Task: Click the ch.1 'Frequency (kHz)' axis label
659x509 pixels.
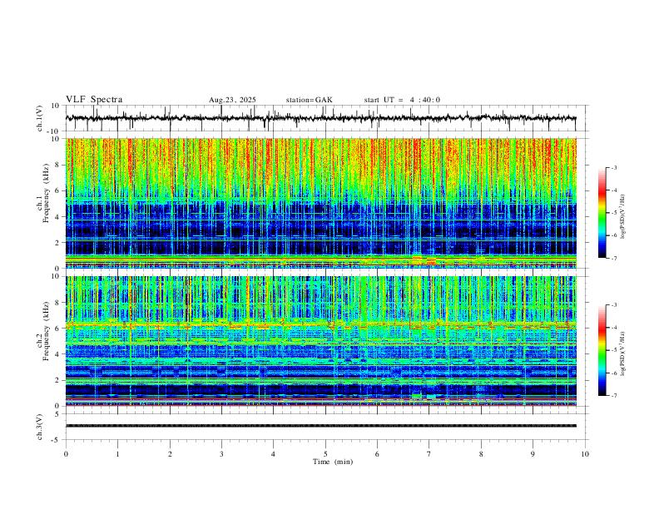Action: 47,193
